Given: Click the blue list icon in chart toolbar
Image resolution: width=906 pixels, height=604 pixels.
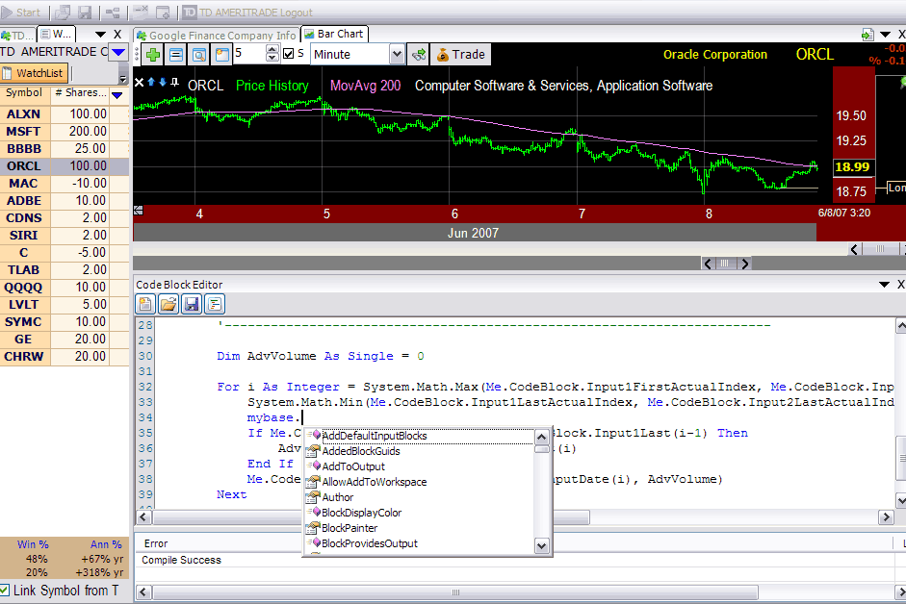Looking at the screenshot, I should [x=176, y=55].
